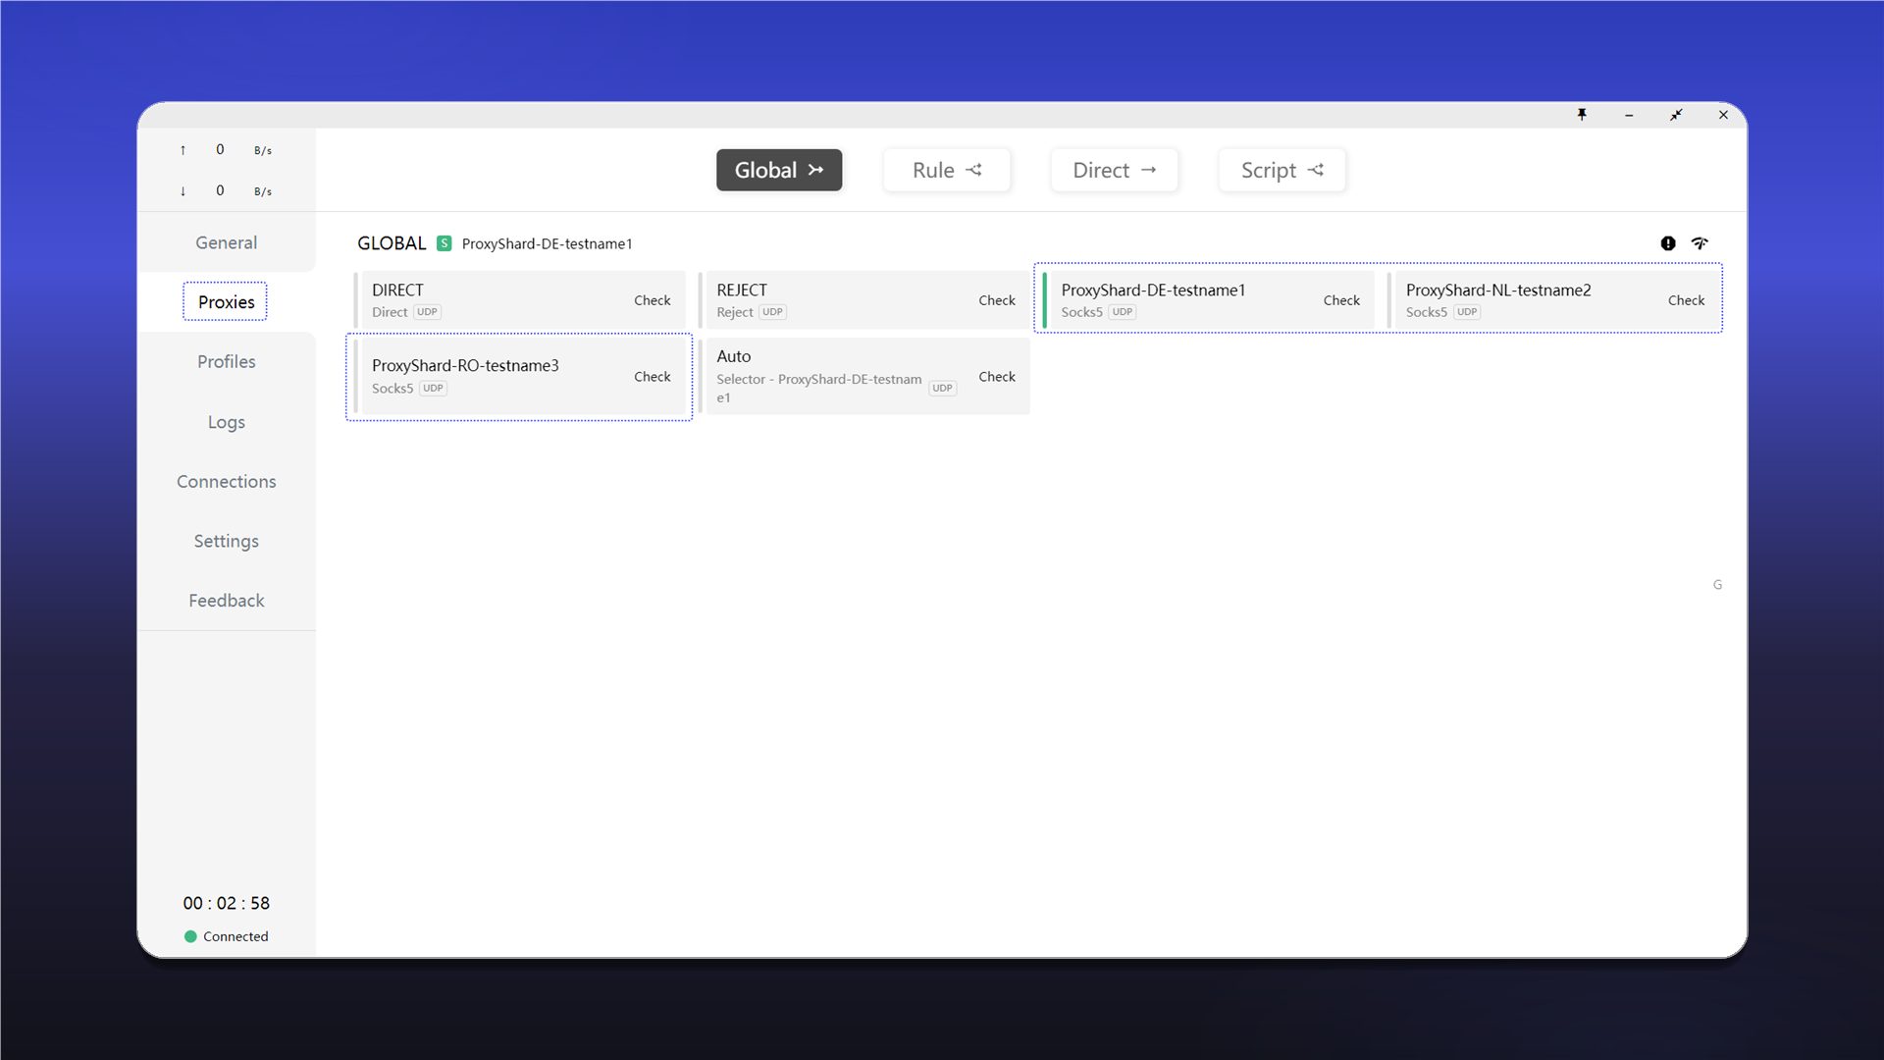Viewport: 1884px width, 1060px height.
Task: Open the Connections section
Action: (227, 481)
